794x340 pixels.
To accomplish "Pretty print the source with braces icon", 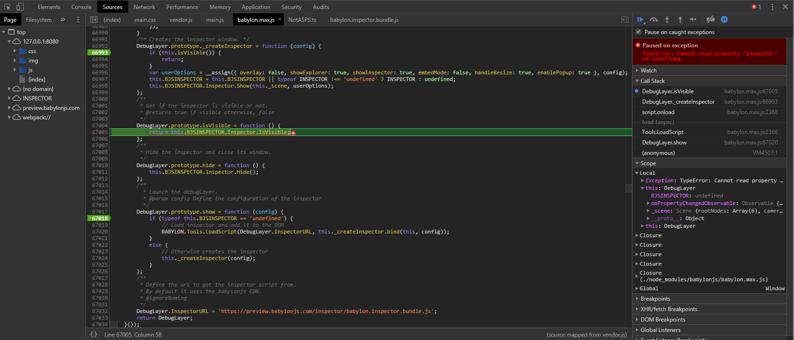I will click(94, 334).
